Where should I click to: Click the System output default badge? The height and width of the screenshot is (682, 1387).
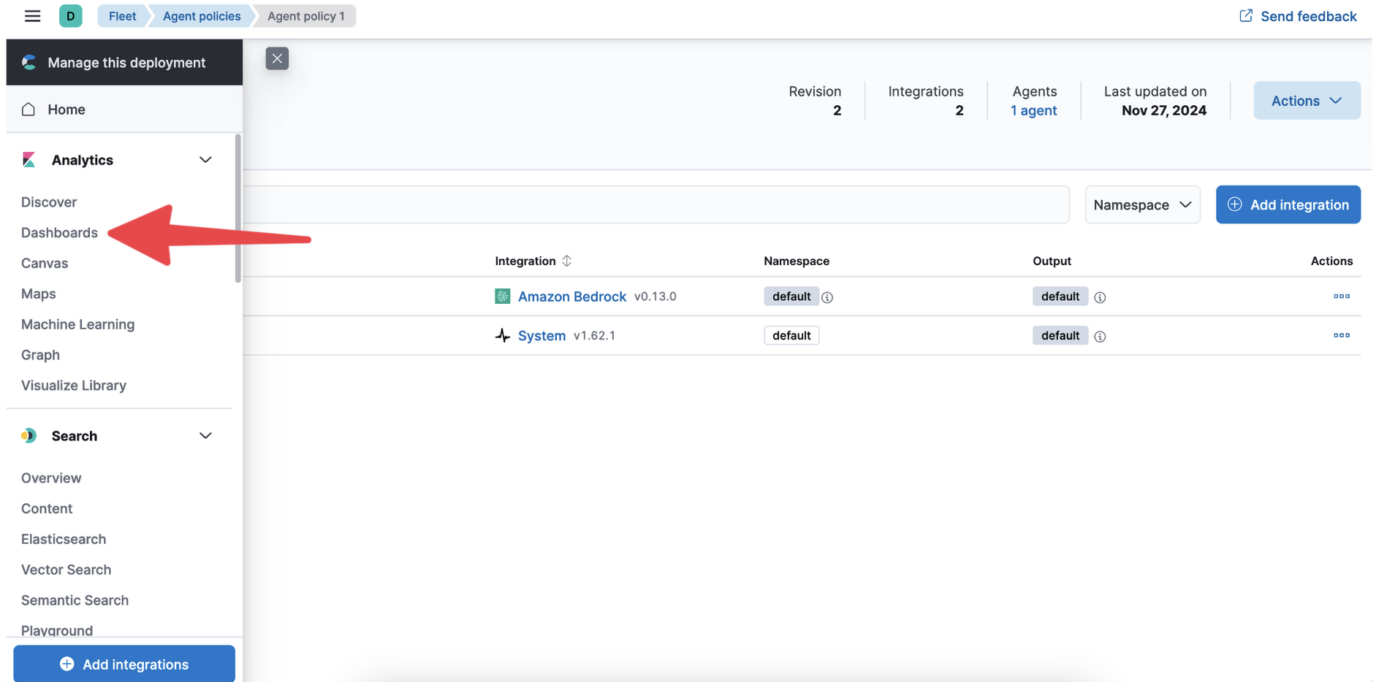(x=1060, y=336)
